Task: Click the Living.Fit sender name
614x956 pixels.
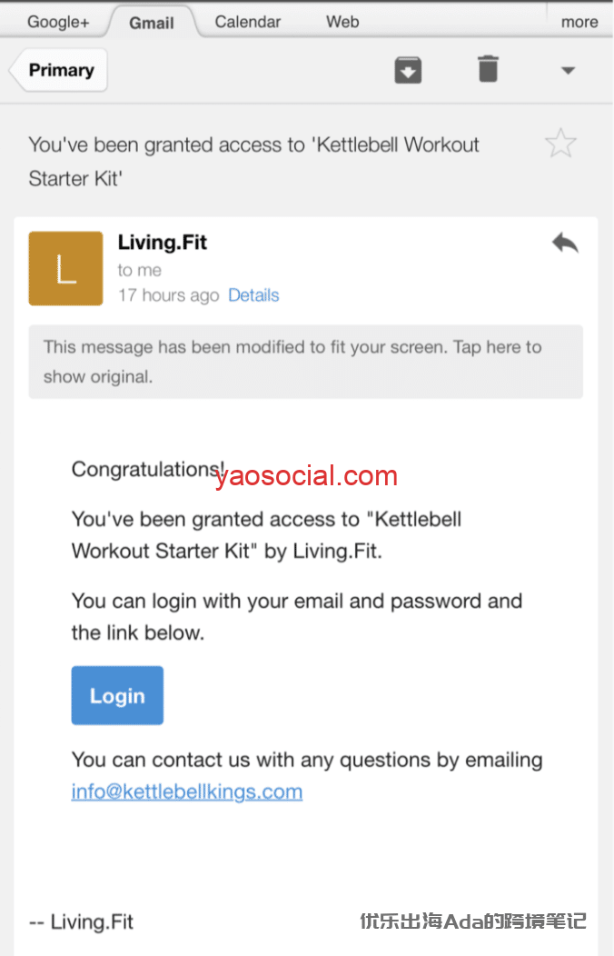Action: click(163, 243)
